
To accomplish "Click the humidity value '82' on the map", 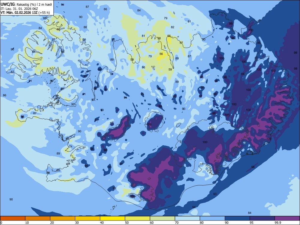I will pyautogui.click(x=172, y=27).
